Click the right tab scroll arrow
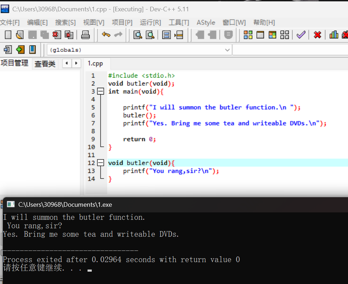Screen dimensions: 348x284 click(x=76, y=63)
